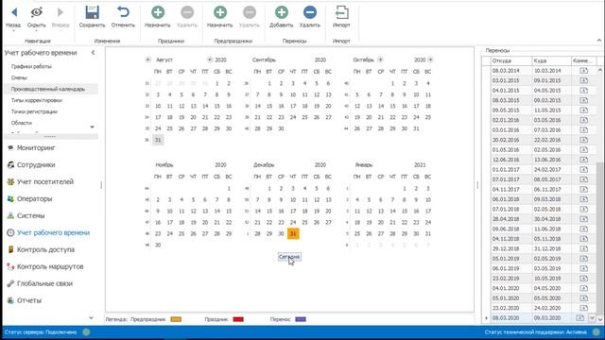The image size is (605, 340).
Task: Click the Сегодня button
Action: 289,257
